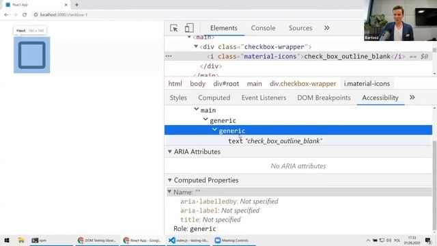The height and width of the screenshot is (246, 437).
Task: Close the React App tab
Action: click(x=66, y=5)
